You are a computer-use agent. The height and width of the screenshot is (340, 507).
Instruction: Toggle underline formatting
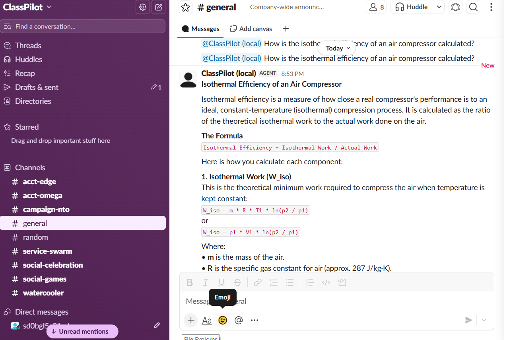(221, 282)
